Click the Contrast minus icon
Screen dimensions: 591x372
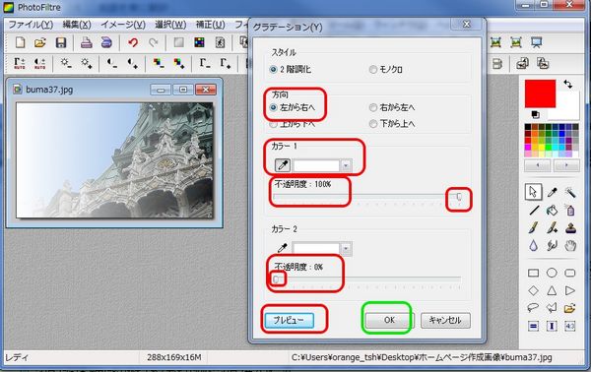tap(112, 63)
